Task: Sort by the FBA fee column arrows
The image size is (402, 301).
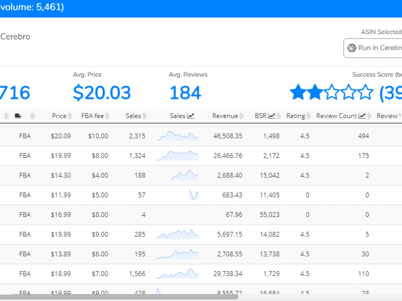Action: [107, 116]
